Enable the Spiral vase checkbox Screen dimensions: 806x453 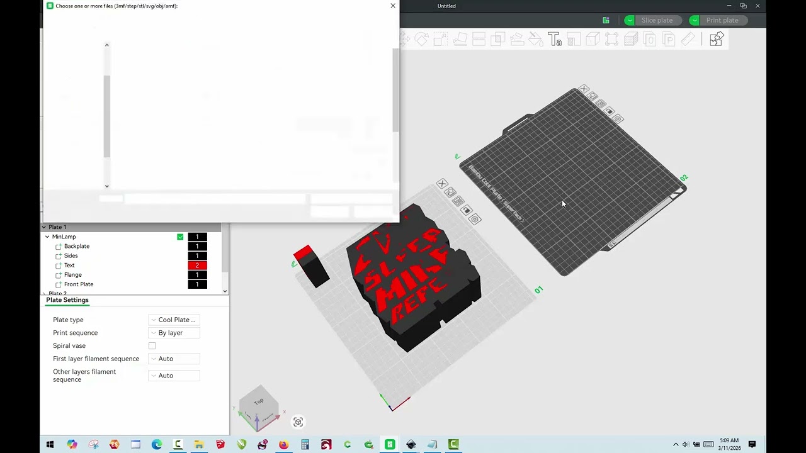coord(152,346)
